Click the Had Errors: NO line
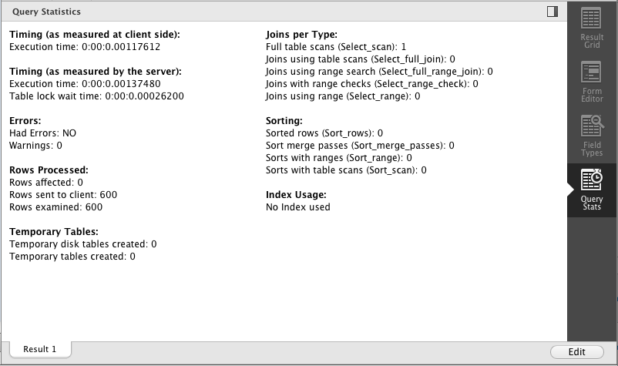The width and height of the screenshot is (618, 366). 42,133
